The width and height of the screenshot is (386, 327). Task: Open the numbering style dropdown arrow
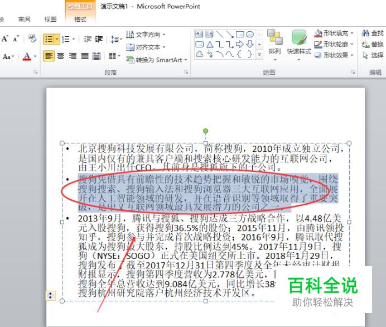coord(74,39)
